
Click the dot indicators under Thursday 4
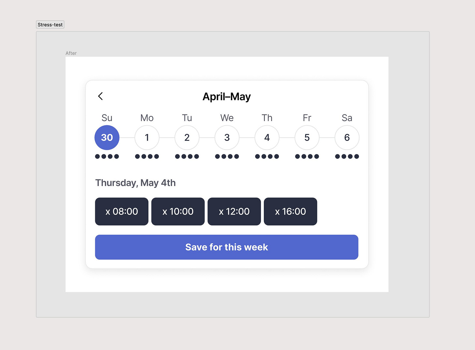point(267,156)
